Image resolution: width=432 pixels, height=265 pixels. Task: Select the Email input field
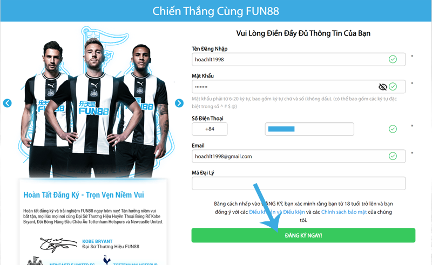tap(299, 156)
